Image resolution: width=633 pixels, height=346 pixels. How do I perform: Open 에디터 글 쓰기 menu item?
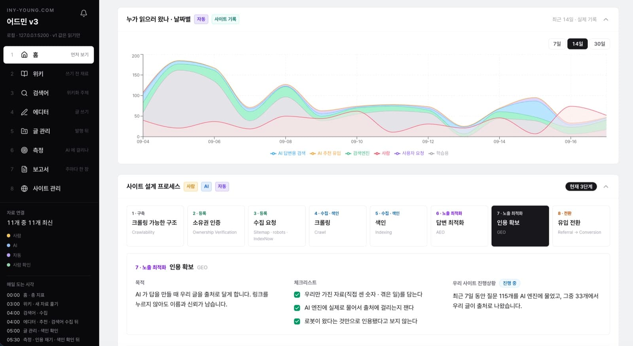click(49, 112)
